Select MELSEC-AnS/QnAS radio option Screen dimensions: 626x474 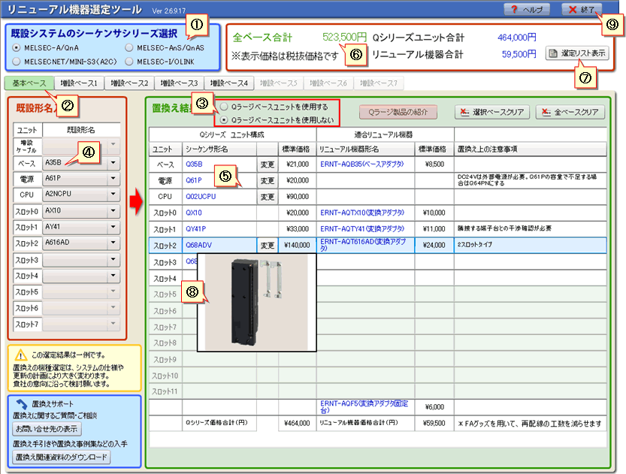coord(128,47)
